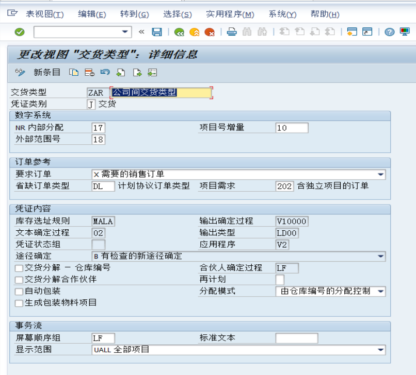Click the 屏幕顺序组 LF field

tap(103, 338)
